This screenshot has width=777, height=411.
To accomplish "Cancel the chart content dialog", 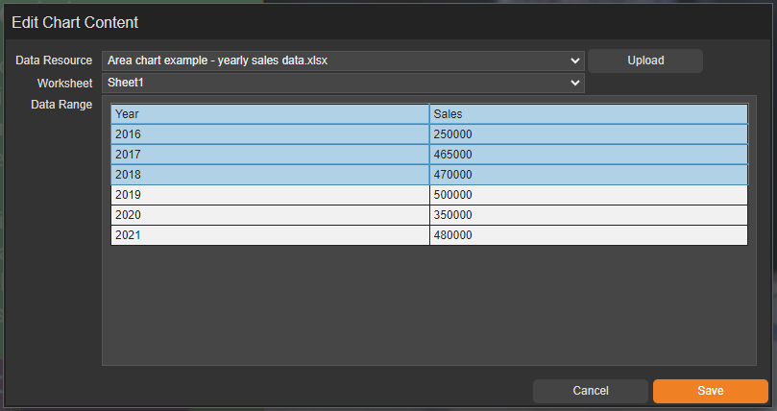I will click(x=590, y=391).
